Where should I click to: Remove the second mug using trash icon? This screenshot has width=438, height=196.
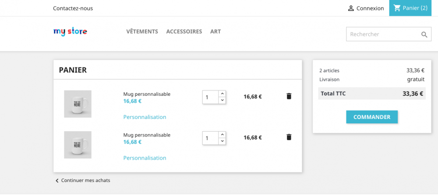[x=289, y=137]
